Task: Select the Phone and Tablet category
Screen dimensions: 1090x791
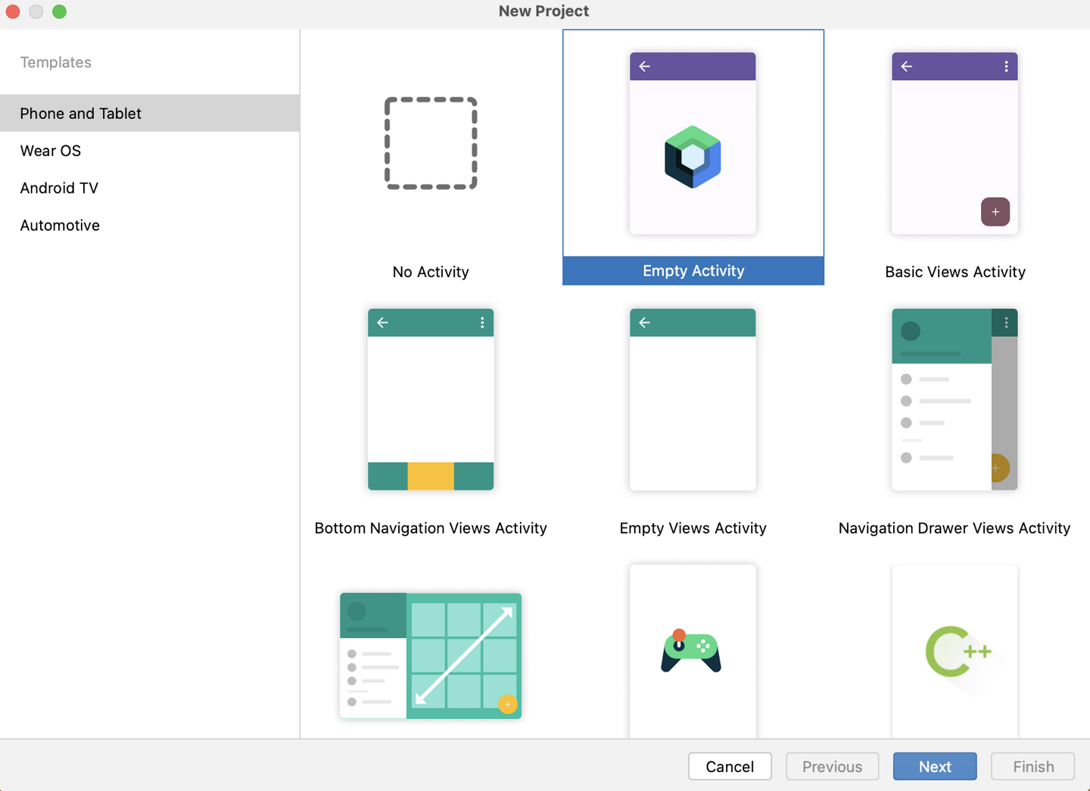Action: [80, 113]
